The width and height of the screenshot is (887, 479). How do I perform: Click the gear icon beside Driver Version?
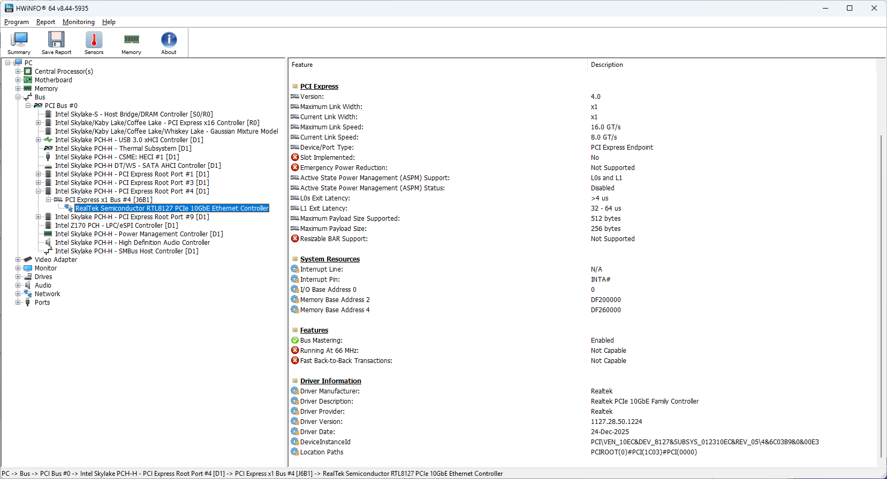tap(295, 422)
